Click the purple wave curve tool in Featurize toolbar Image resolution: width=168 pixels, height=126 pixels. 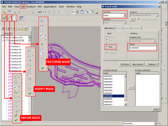[x=42, y=26]
